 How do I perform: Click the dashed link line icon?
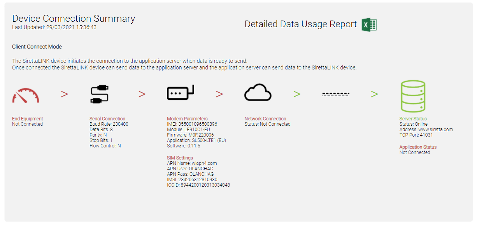click(x=336, y=94)
